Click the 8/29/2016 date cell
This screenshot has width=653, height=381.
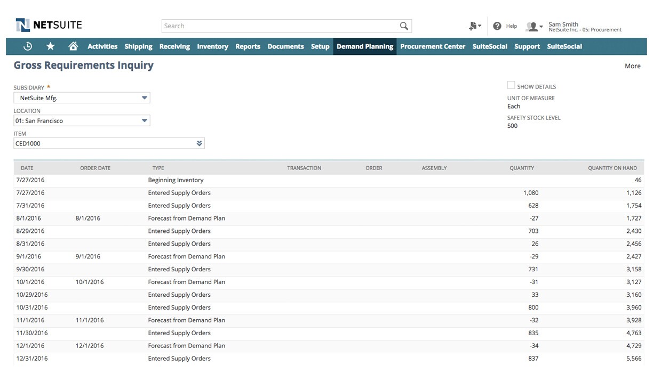click(x=30, y=231)
